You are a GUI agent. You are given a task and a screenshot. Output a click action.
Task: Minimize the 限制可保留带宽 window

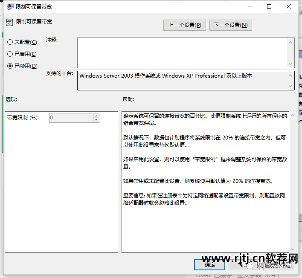tap(250, 6)
